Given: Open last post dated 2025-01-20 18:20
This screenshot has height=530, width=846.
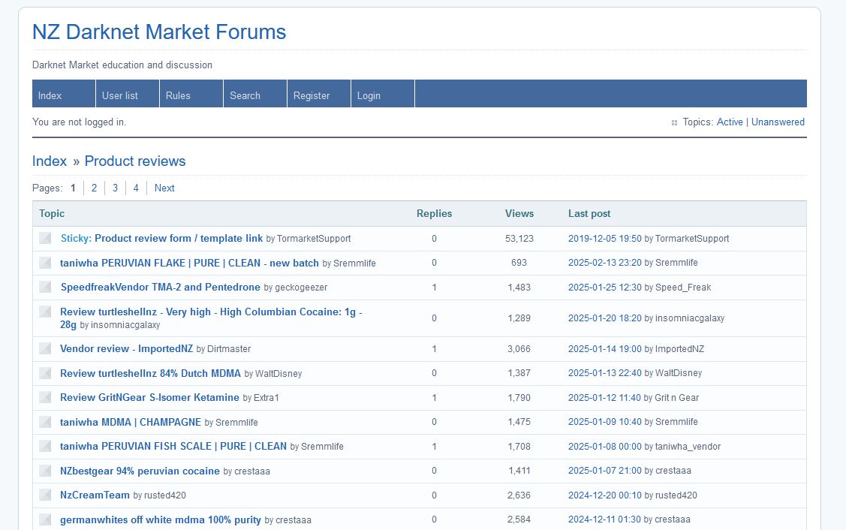Looking at the screenshot, I should [605, 318].
